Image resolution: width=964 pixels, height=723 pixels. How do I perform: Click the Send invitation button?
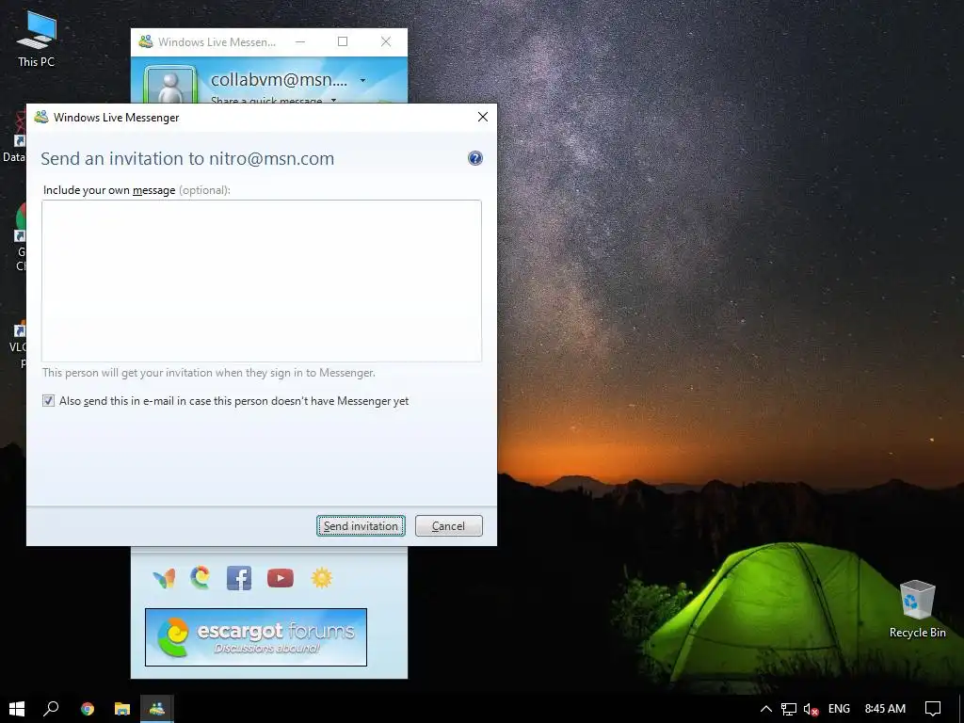(x=361, y=525)
